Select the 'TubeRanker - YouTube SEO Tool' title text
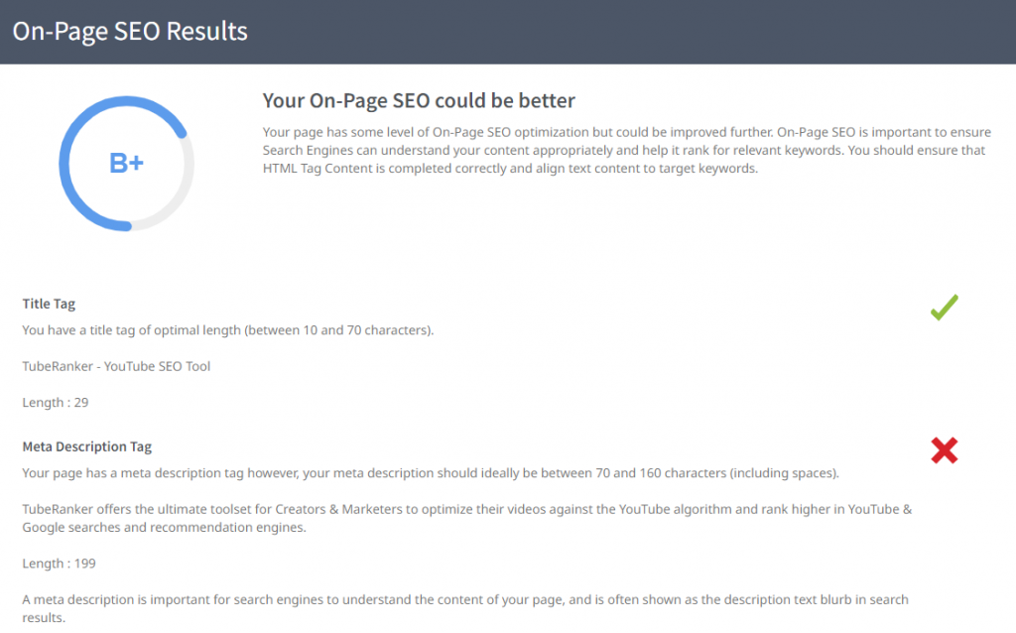This screenshot has width=1016, height=633. pyautogui.click(x=116, y=366)
